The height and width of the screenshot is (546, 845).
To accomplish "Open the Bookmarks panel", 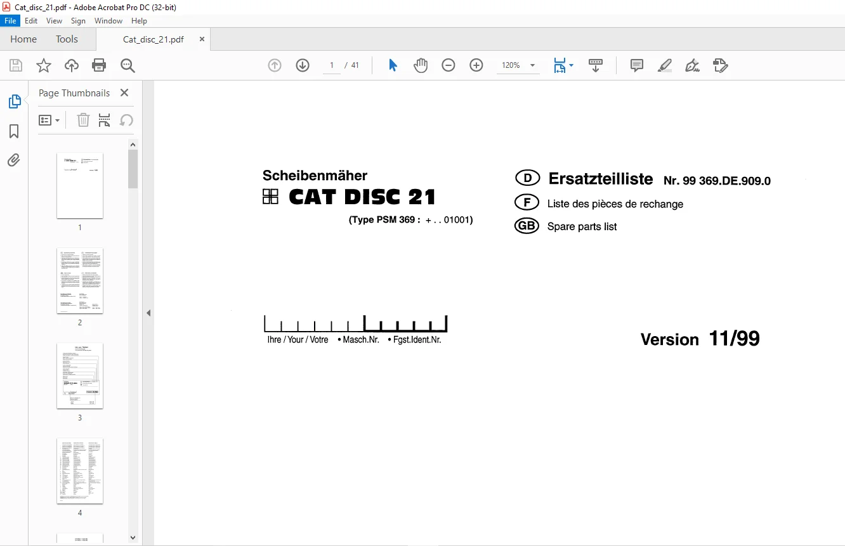I will [x=14, y=131].
